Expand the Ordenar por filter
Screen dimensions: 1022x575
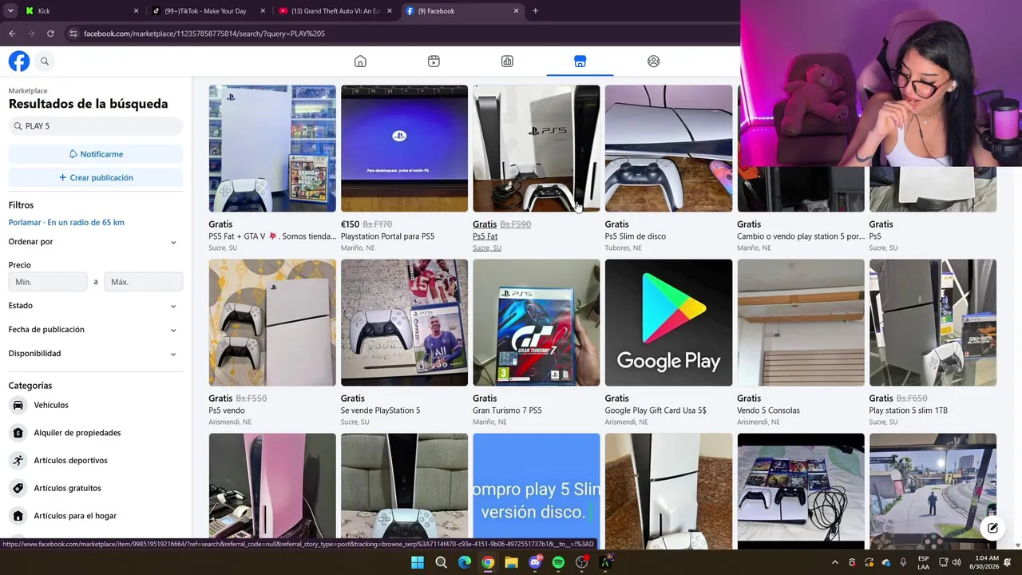95,242
